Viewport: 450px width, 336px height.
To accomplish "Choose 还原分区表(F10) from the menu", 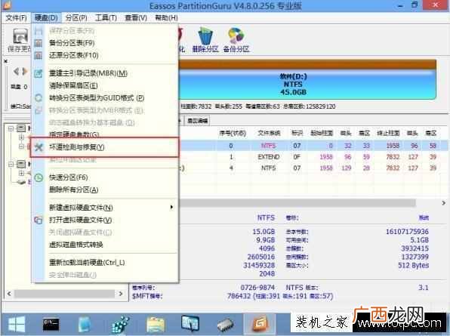I will pos(106,55).
